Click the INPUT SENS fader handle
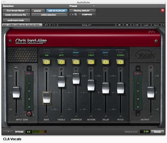This screenshot has width=167, height=143. coord(16,92)
